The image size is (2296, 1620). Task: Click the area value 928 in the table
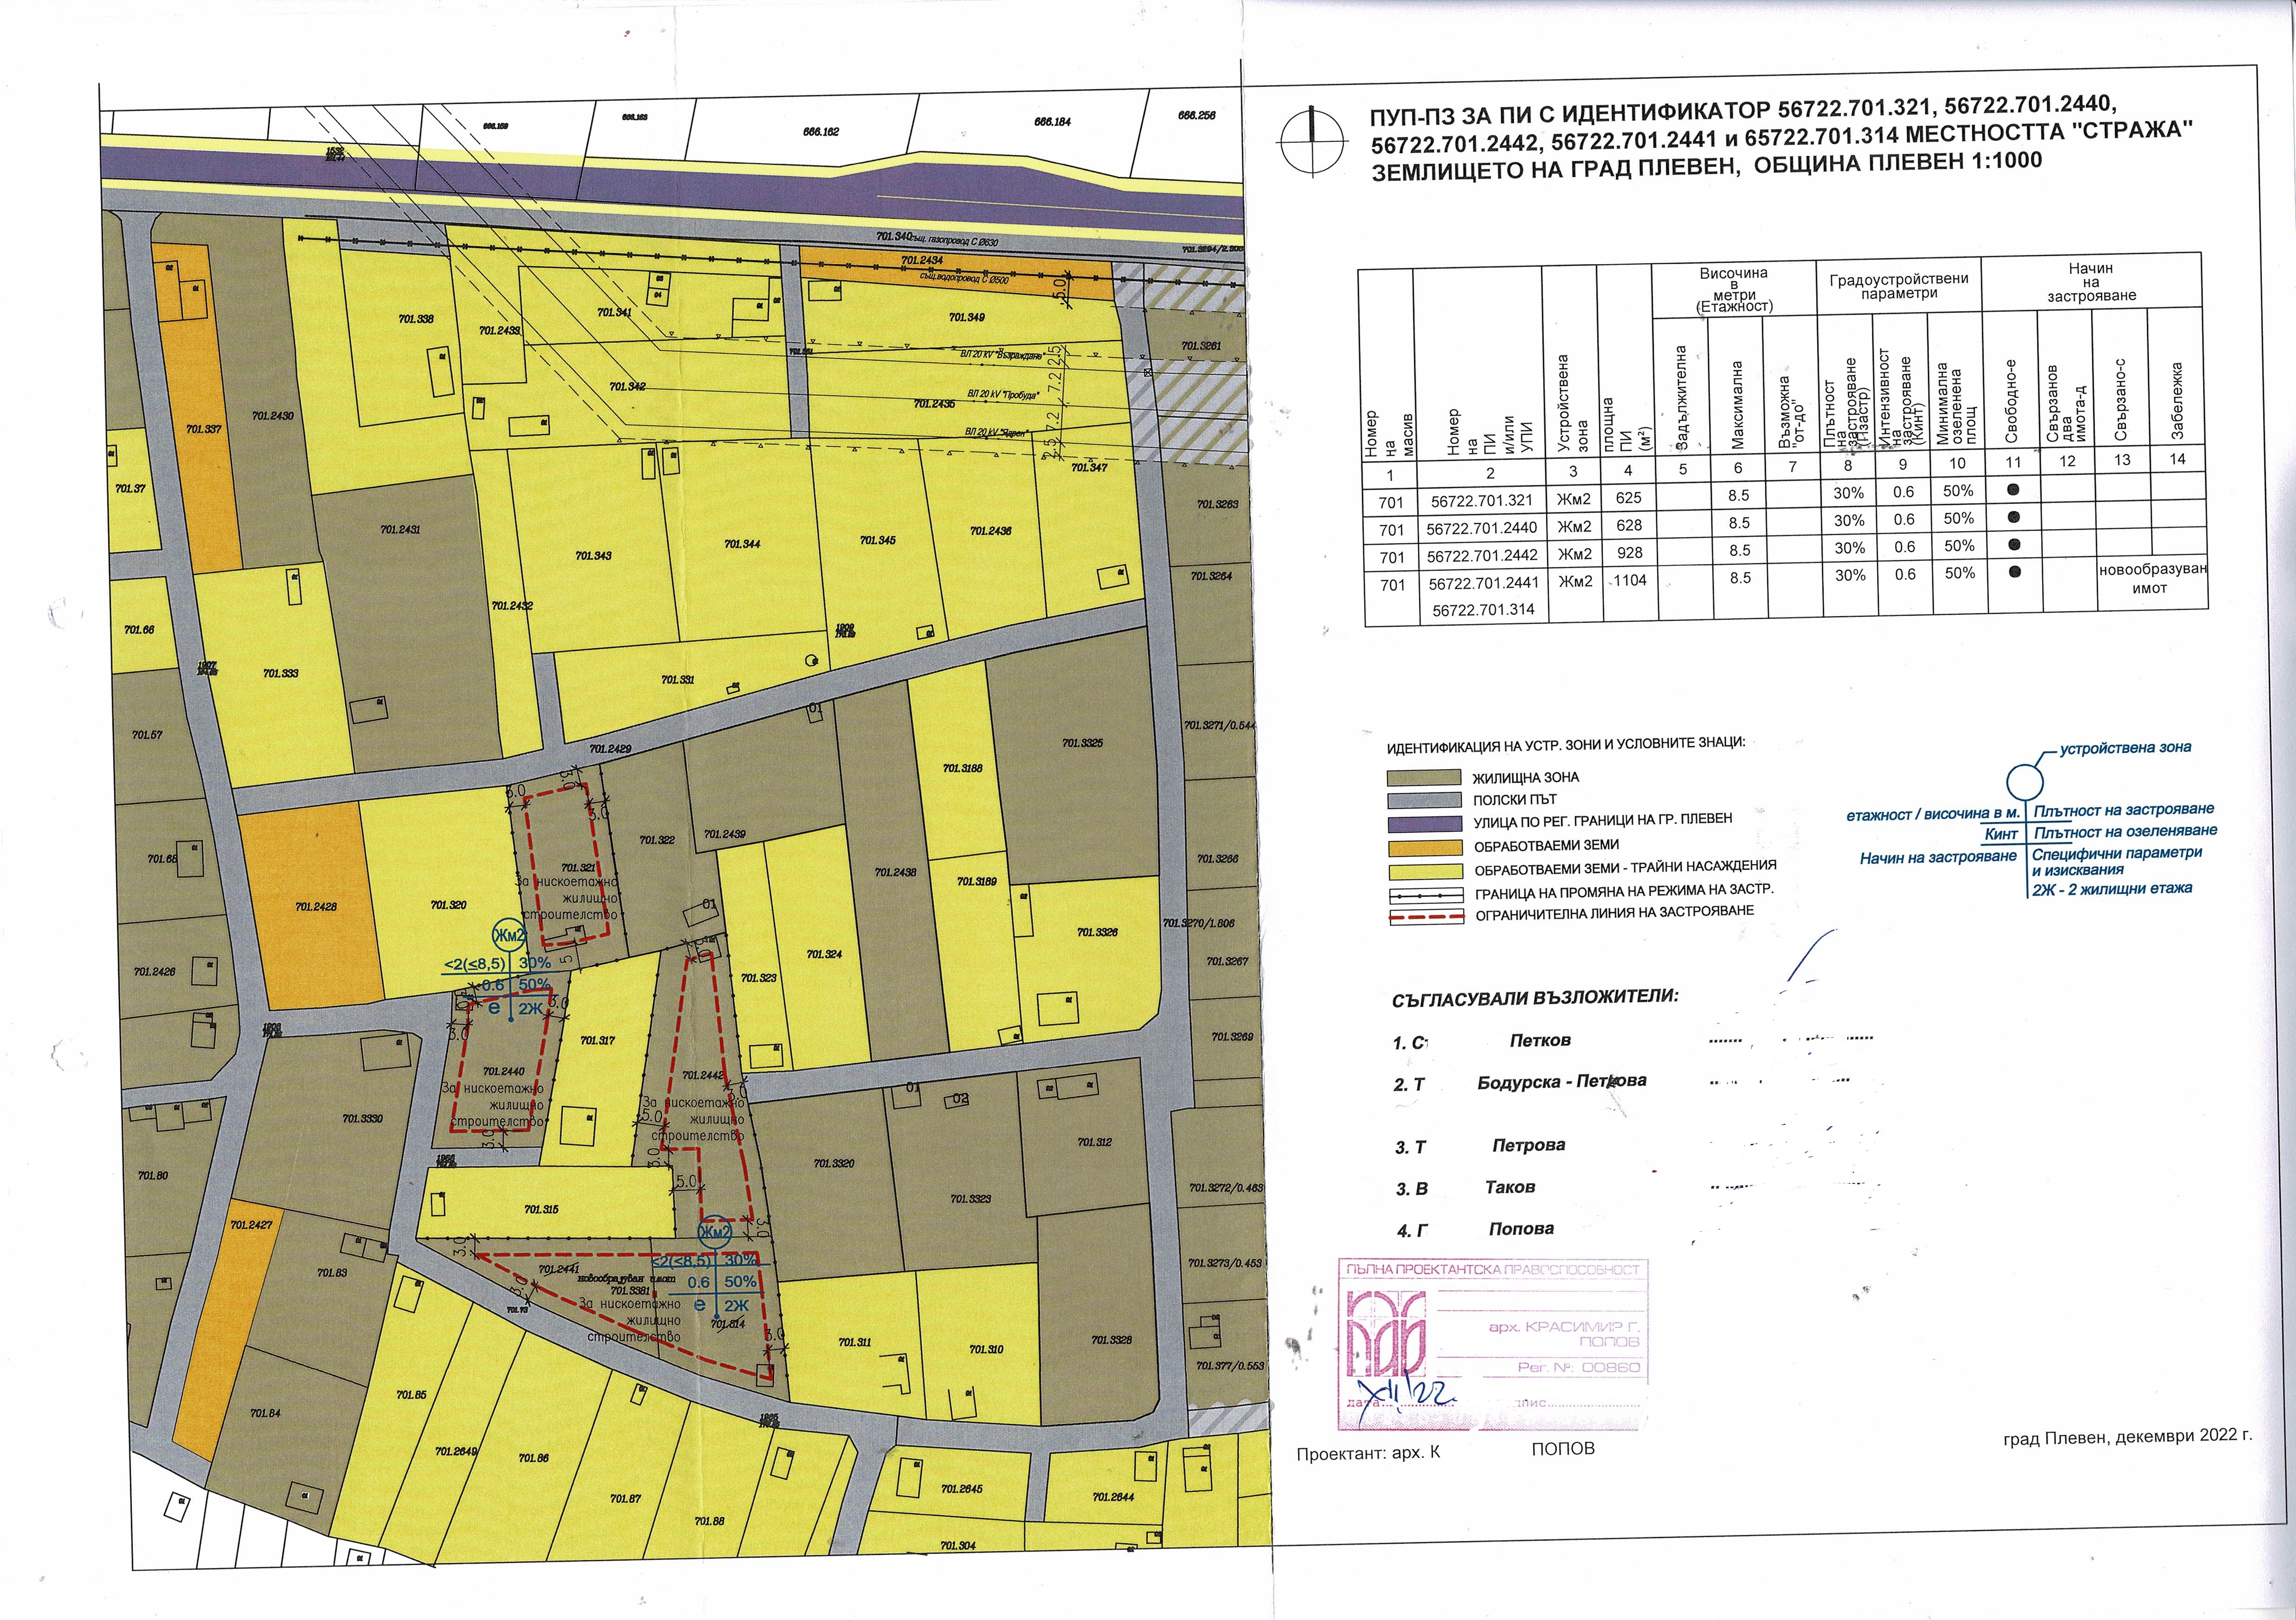point(1629,553)
